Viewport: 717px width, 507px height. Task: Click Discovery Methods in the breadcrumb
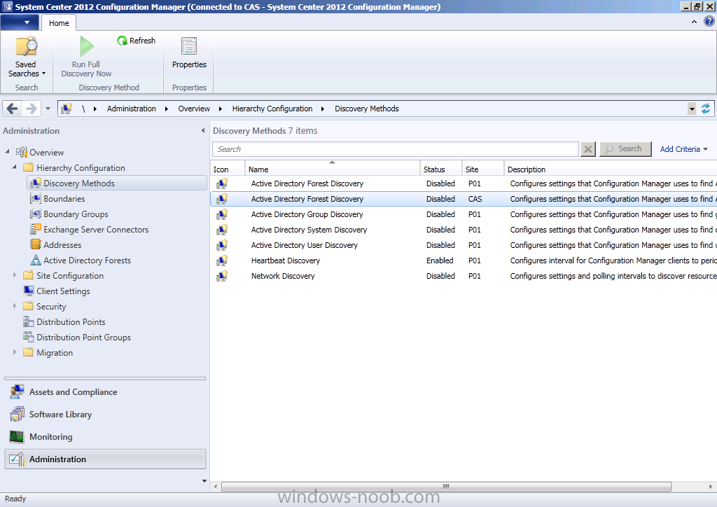pos(367,109)
